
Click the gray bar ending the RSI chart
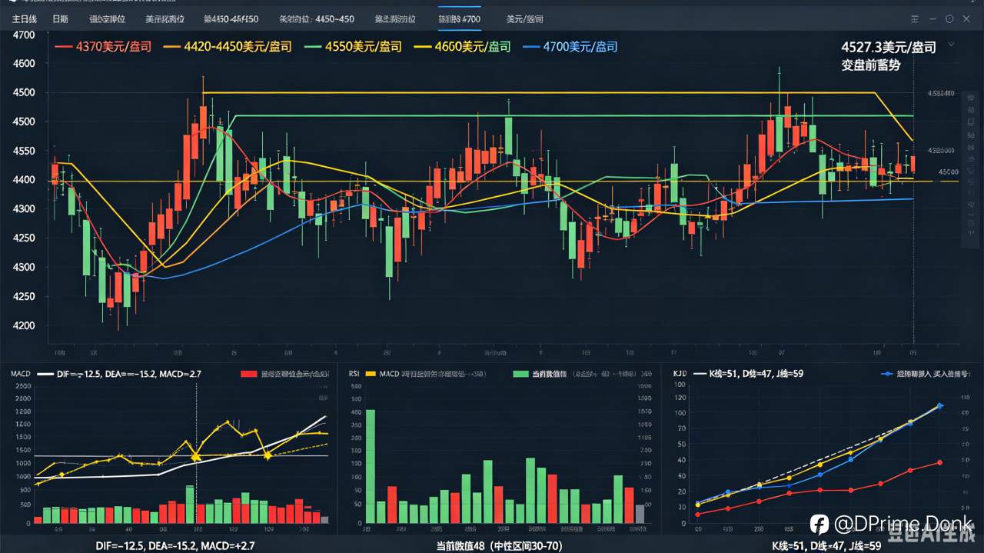point(640,515)
